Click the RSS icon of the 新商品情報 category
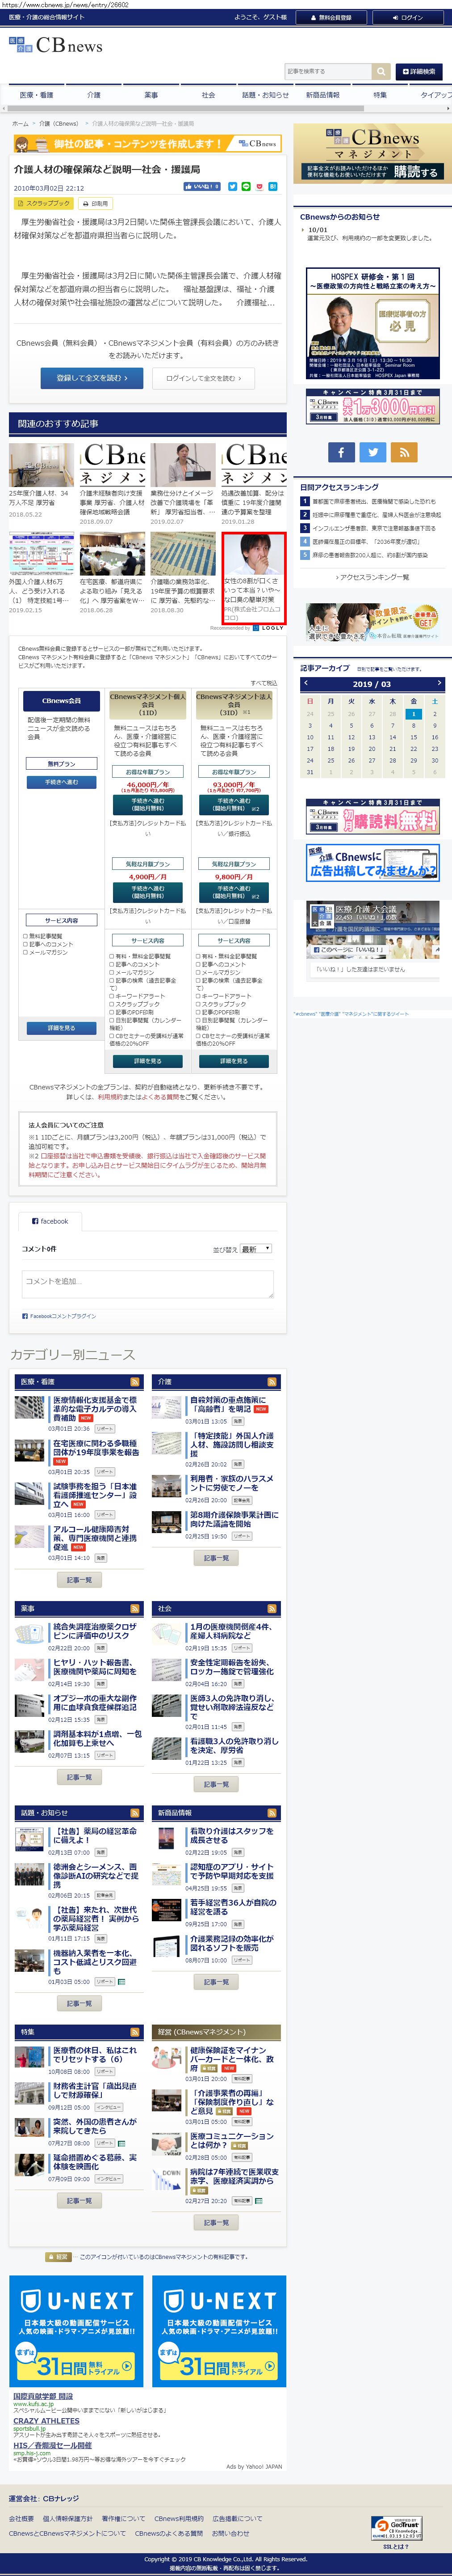452x2576 pixels. (272, 1813)
